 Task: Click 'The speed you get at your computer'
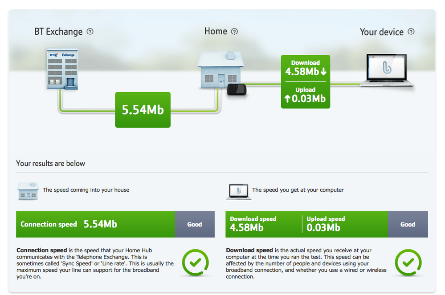coord(298,190)
